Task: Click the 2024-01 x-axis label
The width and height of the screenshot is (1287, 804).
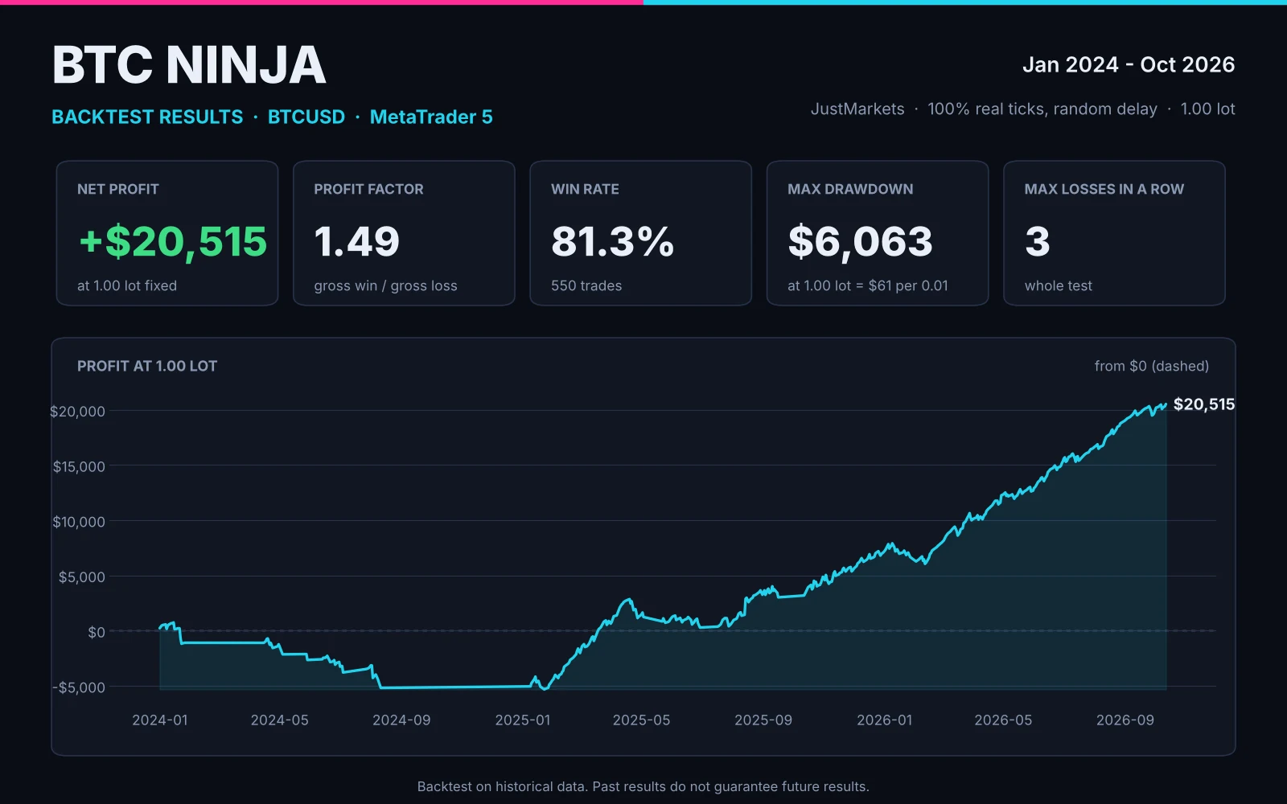Action: coord(160,720)
